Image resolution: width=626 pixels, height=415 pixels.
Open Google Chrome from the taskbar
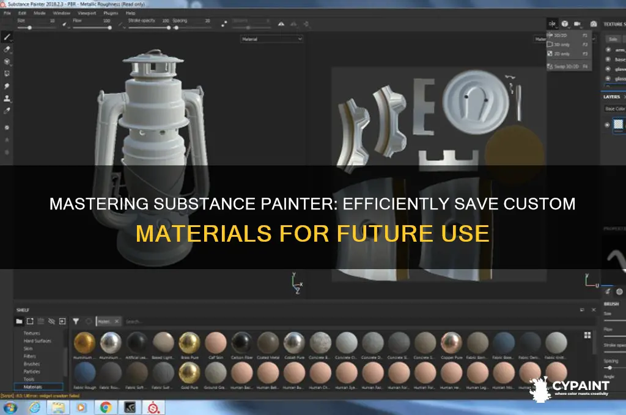point(106,408)
